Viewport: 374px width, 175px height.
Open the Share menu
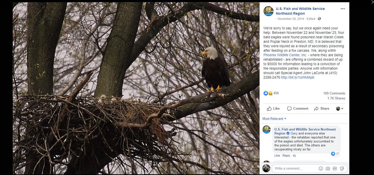pos(322,108)
